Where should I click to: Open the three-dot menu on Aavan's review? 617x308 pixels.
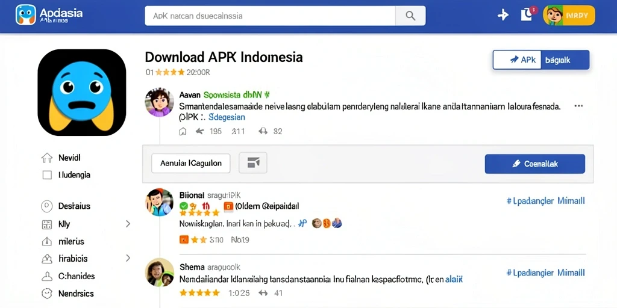pos(578,106)
